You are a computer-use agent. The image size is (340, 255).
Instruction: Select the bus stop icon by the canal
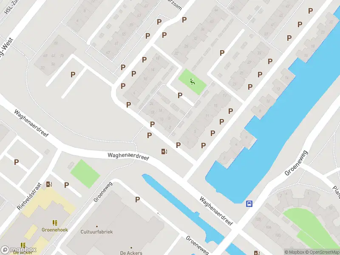click(249, 204)
